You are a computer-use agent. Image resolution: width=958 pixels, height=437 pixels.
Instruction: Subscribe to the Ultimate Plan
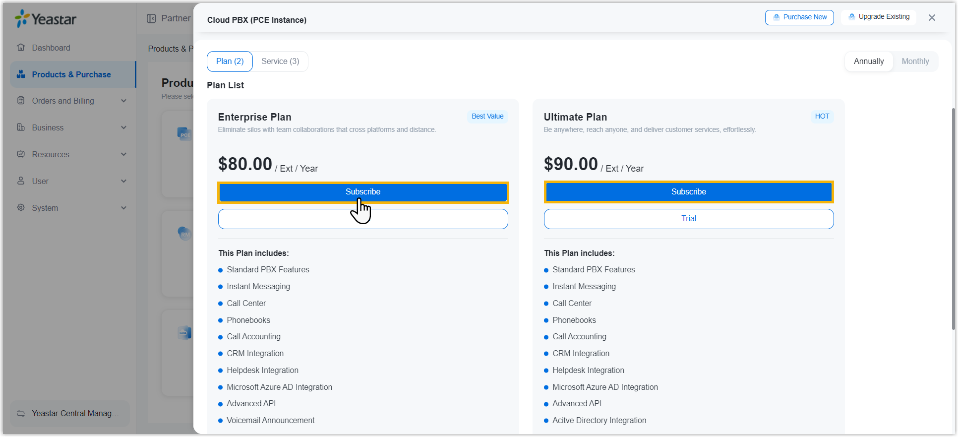click(688, 192)
